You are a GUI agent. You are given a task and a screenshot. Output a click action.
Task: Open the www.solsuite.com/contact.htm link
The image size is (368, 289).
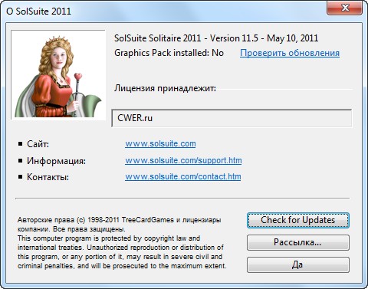(x=183, y=176)
